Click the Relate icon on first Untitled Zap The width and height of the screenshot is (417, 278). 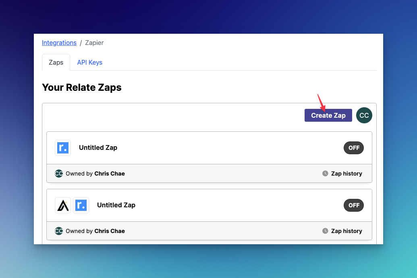[63, 148]
